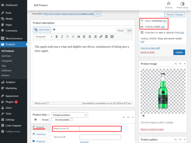Click Move to Trash link
The height and width of the screenshot is (143, 191).
pyautogui.click(x=147, y=52)
